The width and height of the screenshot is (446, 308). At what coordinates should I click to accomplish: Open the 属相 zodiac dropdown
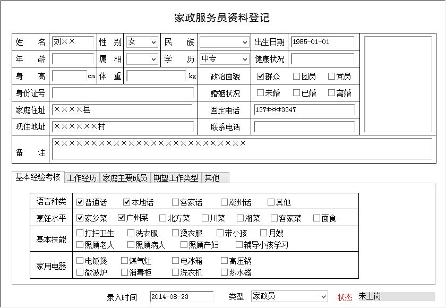tap(142, 59)
